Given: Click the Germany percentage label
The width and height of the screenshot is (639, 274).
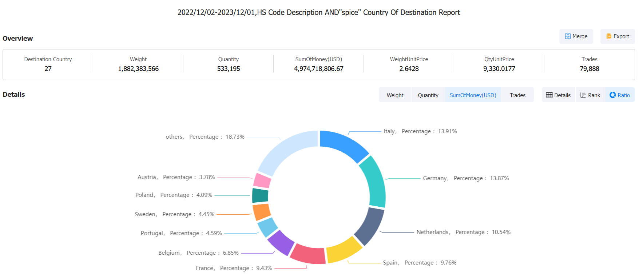Looking at the screenshot, I should (x=465, y=178).
